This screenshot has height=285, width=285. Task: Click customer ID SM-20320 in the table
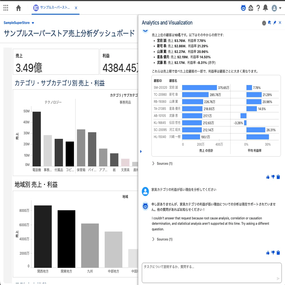coord(160,87)
